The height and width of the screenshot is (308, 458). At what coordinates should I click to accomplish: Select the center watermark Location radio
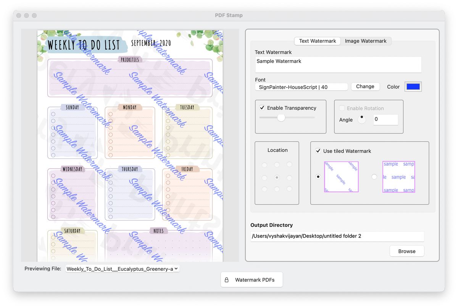tap(277, 177)
